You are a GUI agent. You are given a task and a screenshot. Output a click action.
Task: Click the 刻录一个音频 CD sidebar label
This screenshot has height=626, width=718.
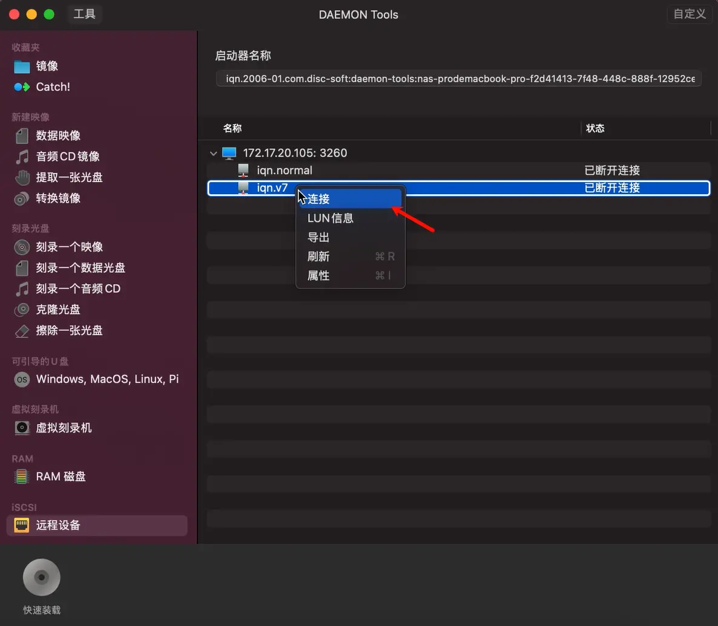pyautogui.click(x=78, y=289)
